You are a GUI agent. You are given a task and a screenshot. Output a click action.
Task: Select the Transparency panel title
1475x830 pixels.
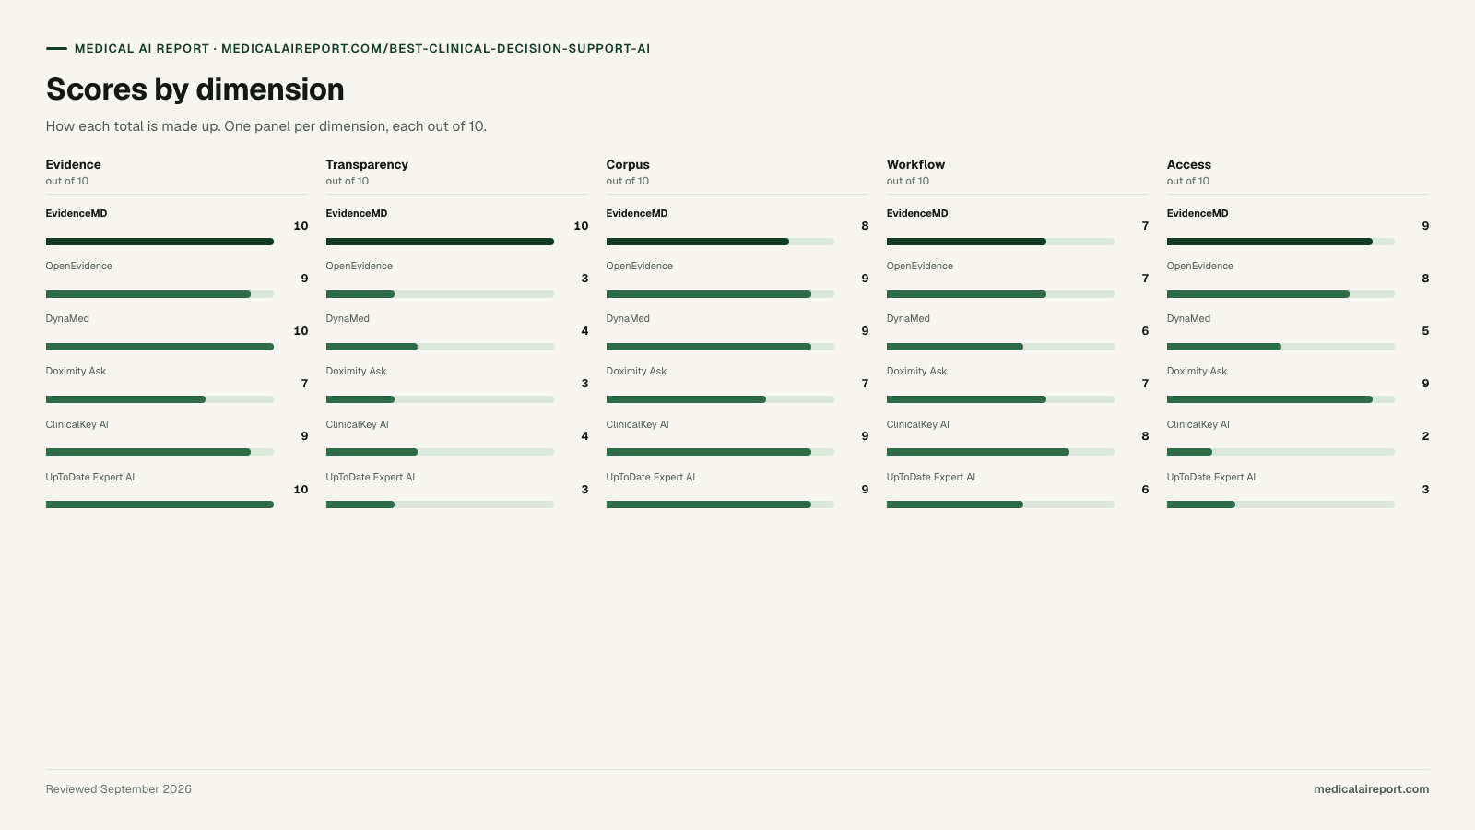pos(367,164)
